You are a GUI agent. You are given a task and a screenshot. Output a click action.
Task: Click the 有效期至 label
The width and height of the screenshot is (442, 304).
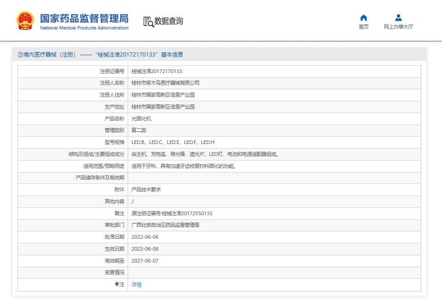pos(114,261)
